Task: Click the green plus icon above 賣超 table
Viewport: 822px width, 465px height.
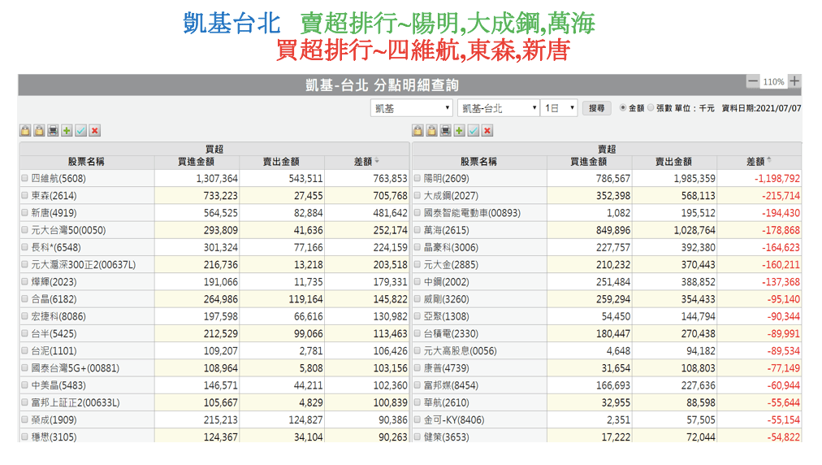Action: point(460,130)
